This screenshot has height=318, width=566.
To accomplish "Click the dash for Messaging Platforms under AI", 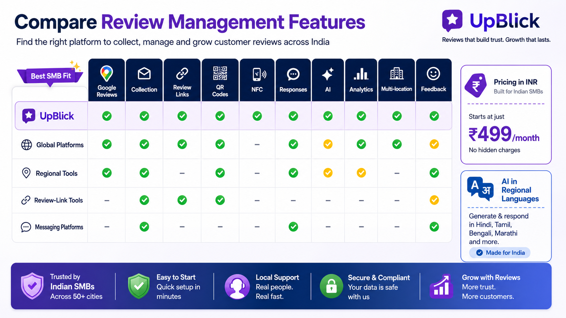I will point(328,227).
